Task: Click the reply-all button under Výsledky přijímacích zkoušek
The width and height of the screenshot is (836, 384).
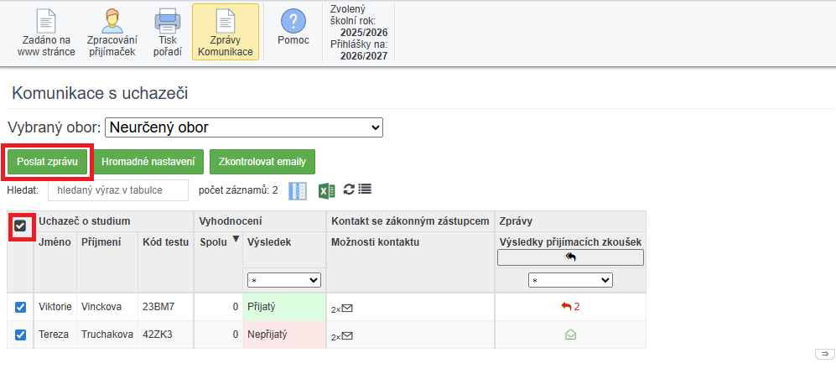Action: coord(570,257)
